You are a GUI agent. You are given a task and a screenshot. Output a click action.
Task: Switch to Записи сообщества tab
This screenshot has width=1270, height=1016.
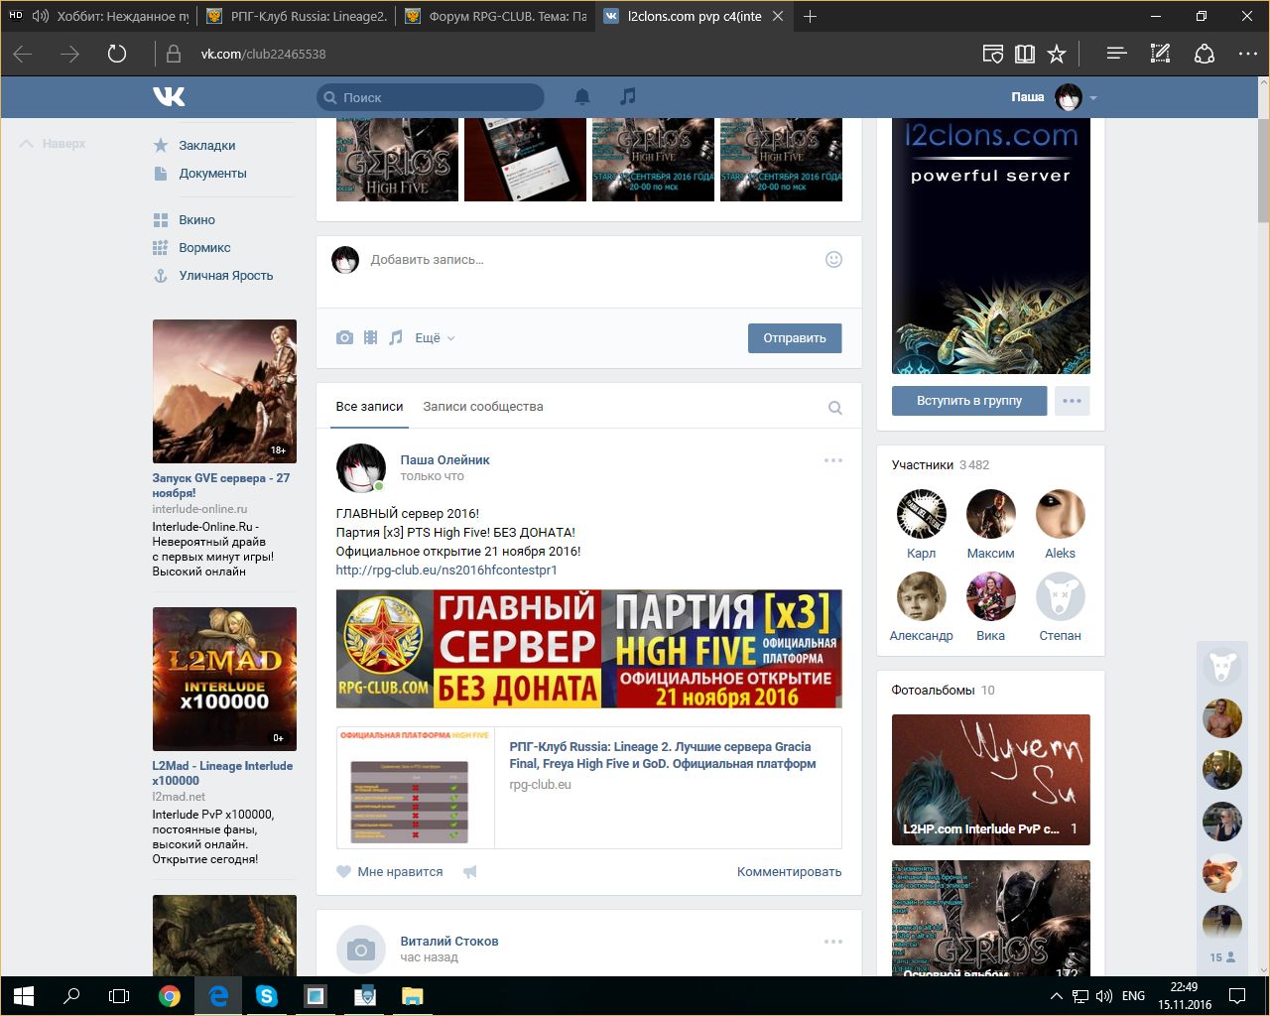(x=482, y=407)
